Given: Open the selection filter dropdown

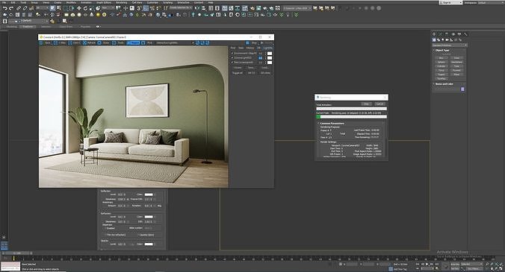Looking at the screenshot, I should (42, 8).
